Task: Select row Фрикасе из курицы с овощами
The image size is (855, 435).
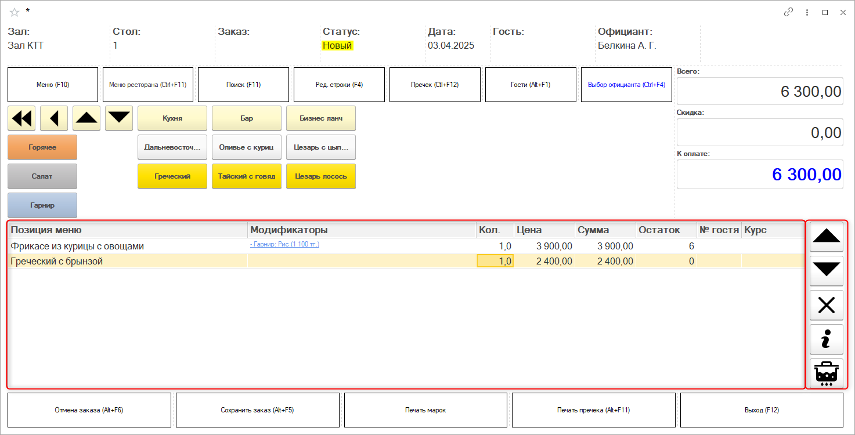Action: pyautogui.click(x=77, y=246)
